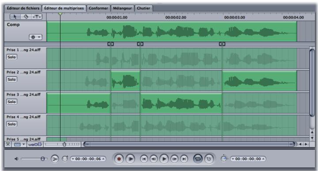318x171 pixels.
Task: Click ruler at 00:00:02.00
Action: point(176,17)
